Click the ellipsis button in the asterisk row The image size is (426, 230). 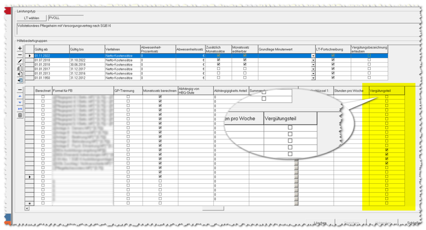point(296,203)
